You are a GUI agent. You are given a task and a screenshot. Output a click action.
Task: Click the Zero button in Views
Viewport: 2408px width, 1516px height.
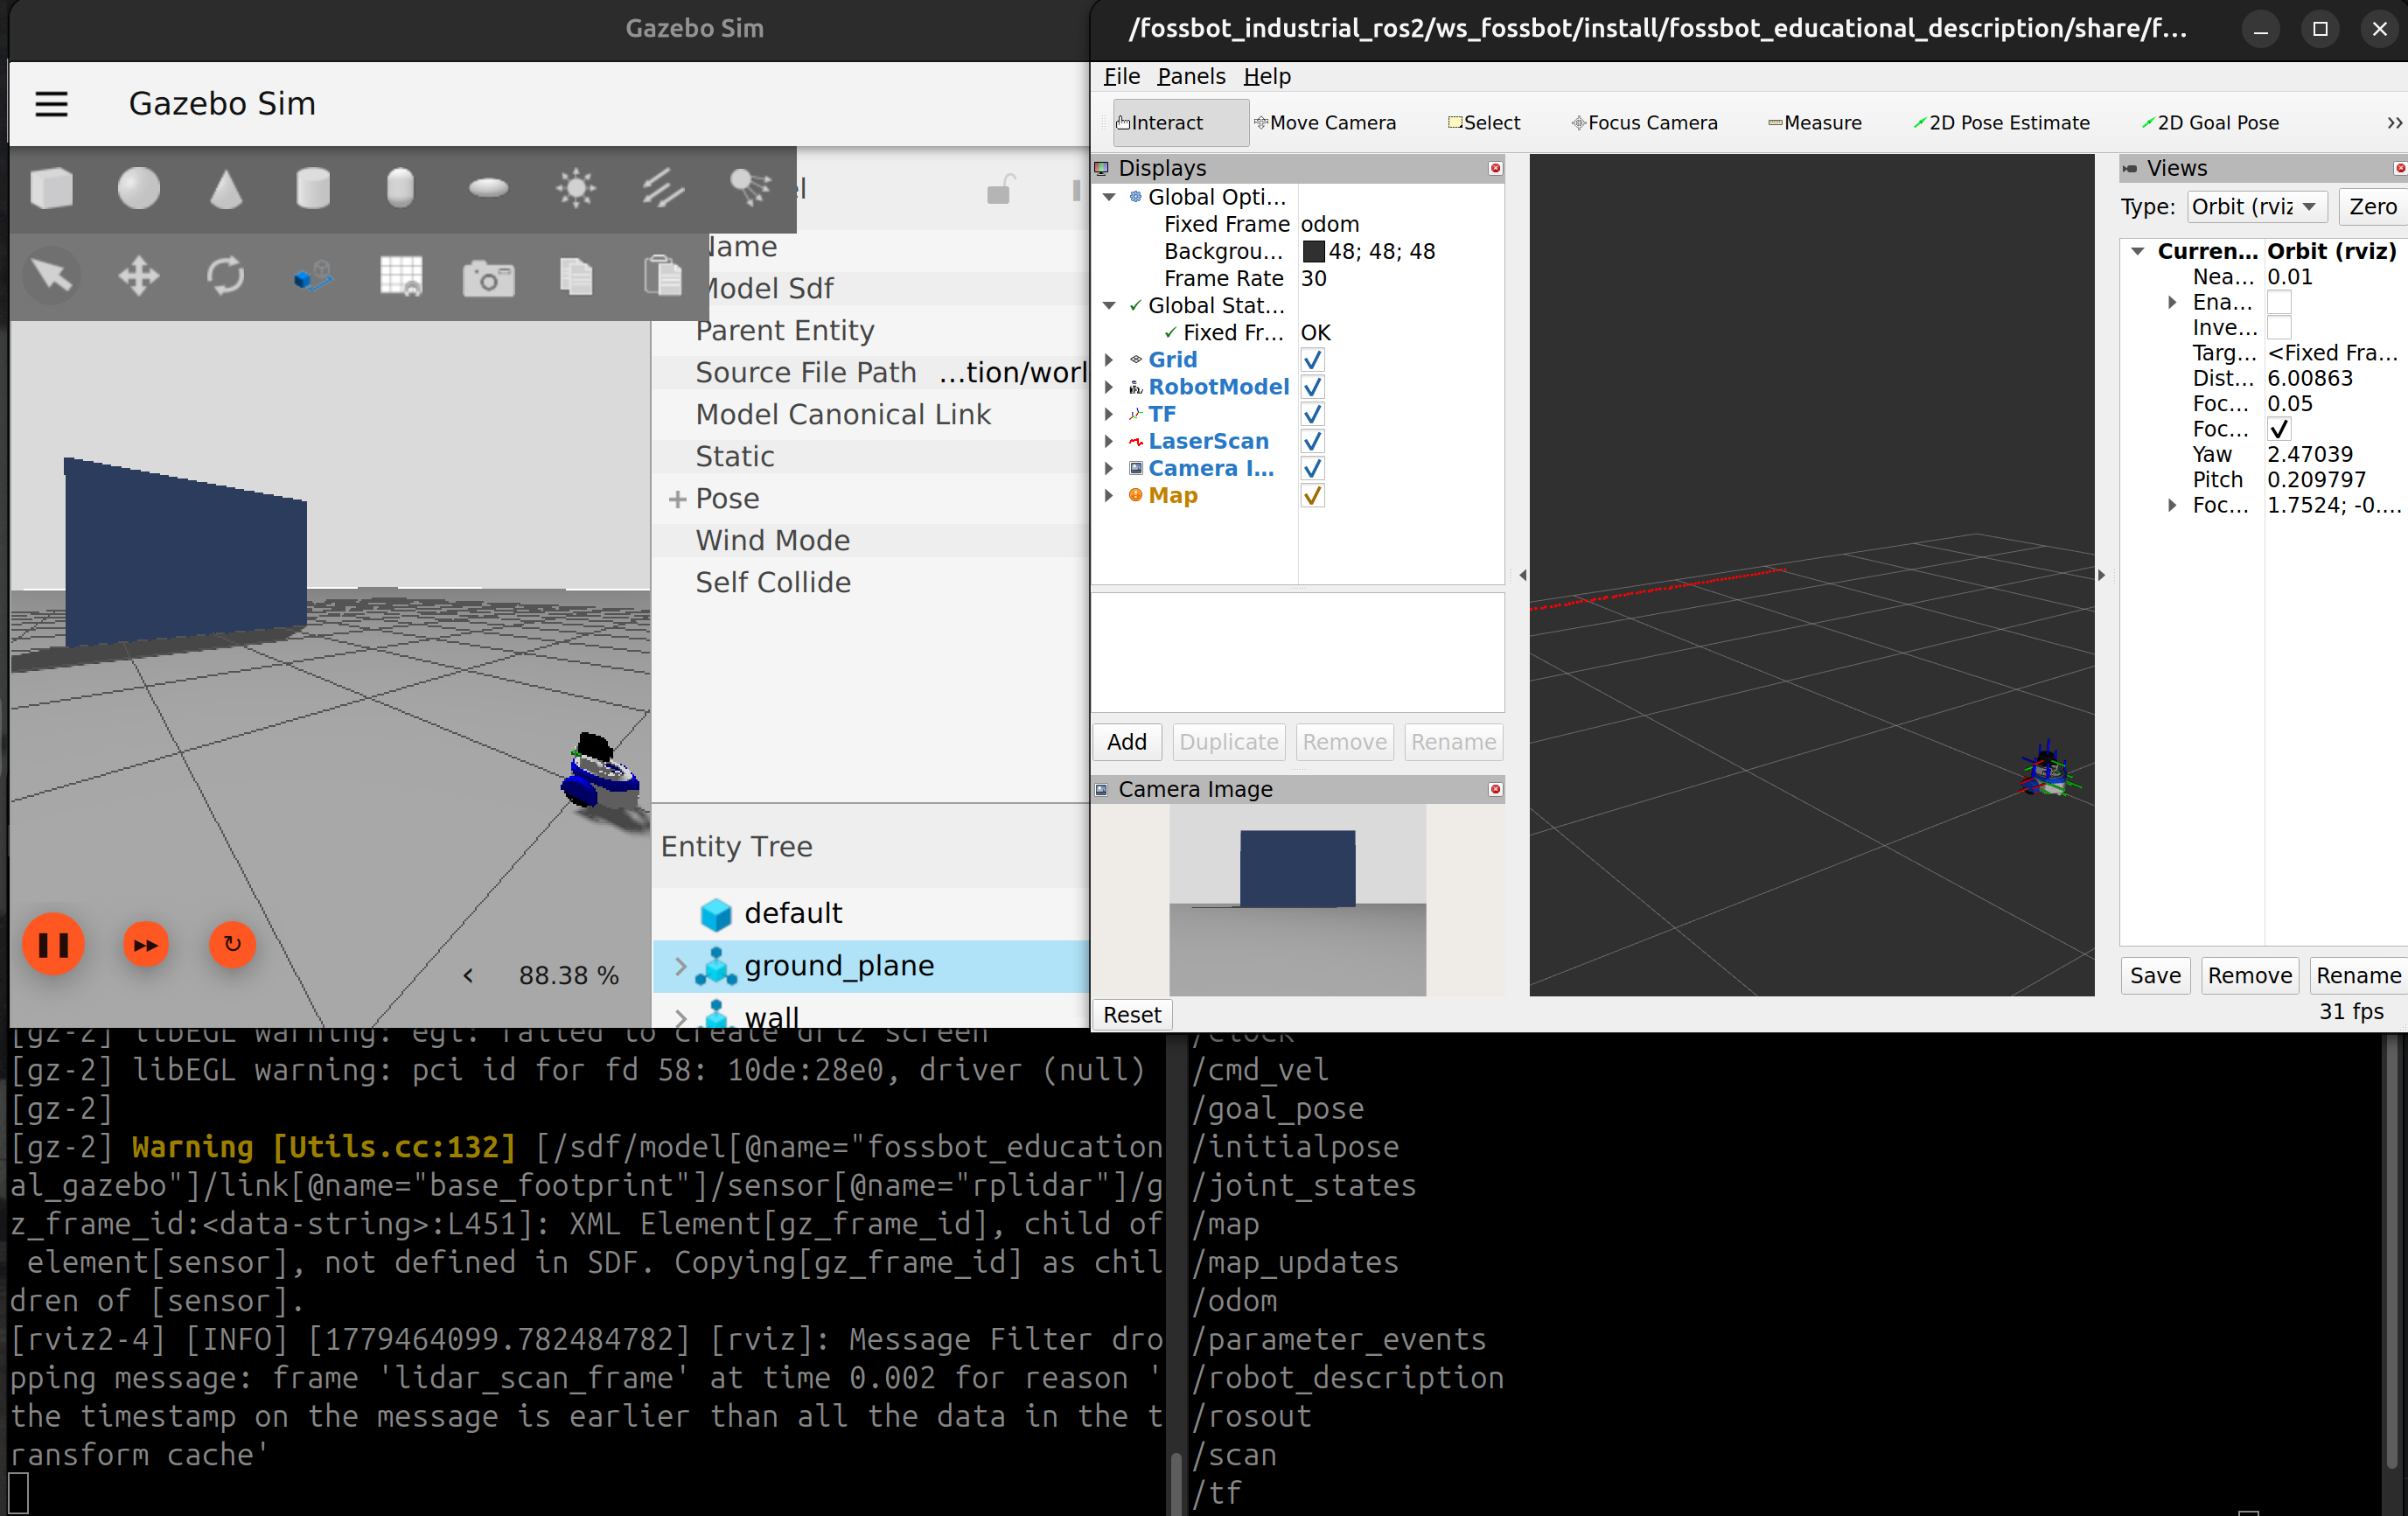(x=2372, y=207)
